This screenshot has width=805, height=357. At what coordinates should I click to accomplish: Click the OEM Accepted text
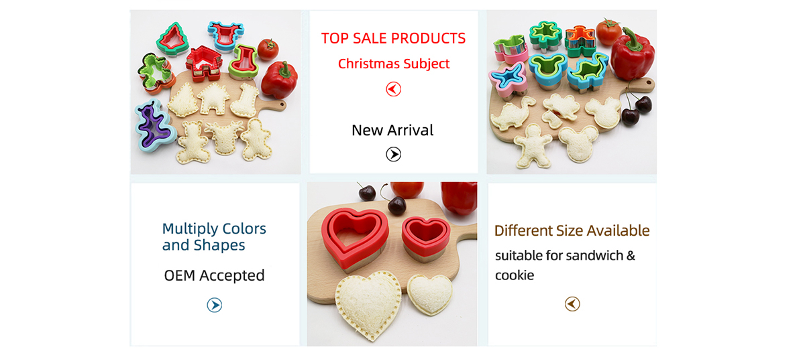(214, 275)
